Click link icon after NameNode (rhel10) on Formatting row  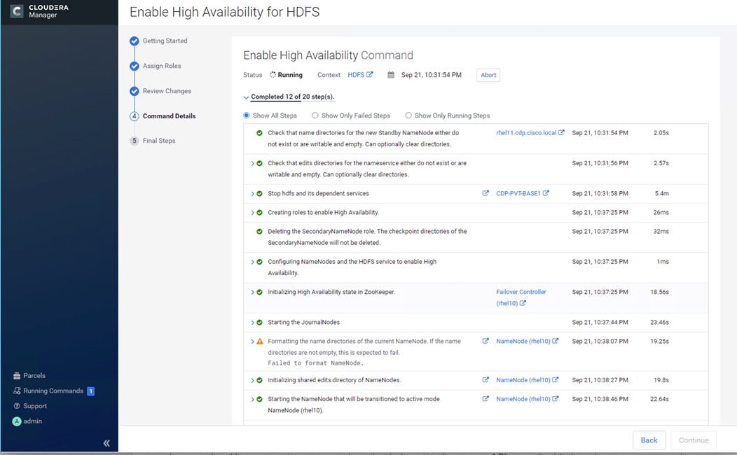555,341
